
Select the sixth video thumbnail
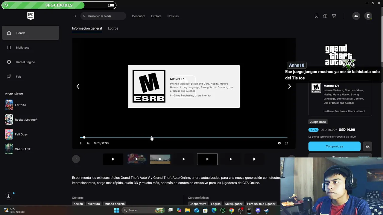[231, 159]
